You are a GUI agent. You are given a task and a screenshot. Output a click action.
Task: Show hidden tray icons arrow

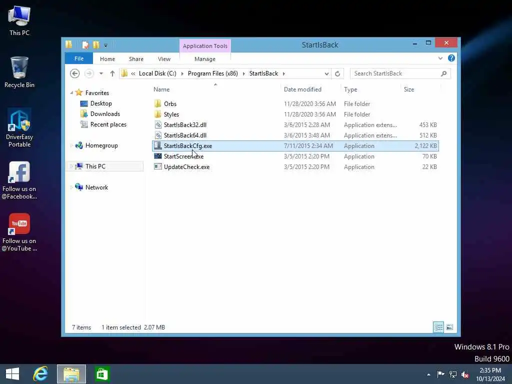428,374
